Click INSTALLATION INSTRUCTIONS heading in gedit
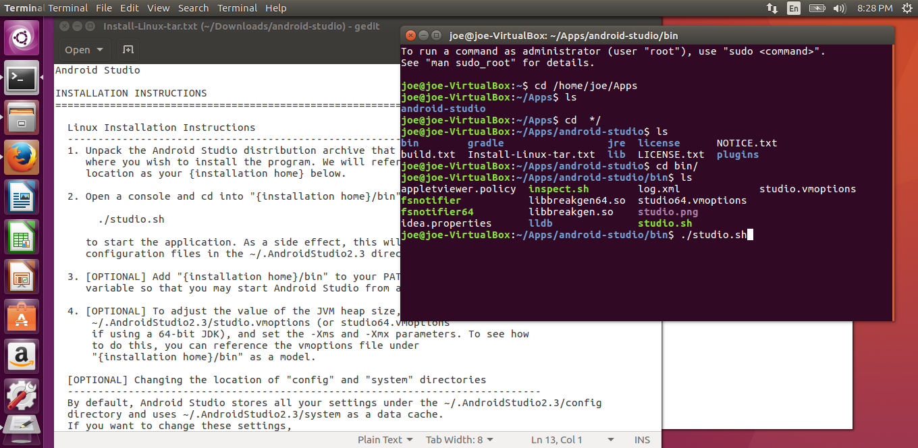Screen dimensions: 918x448 click(131, 93)
